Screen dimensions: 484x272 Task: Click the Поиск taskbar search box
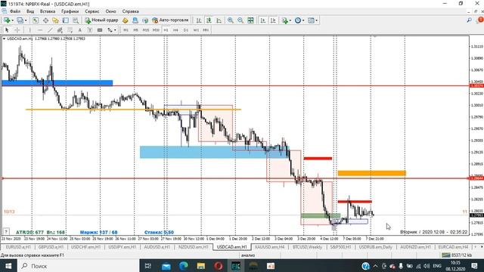(79, 266)
